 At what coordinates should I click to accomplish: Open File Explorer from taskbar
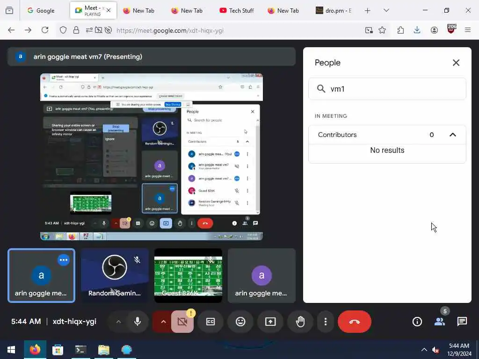point(104,350)
